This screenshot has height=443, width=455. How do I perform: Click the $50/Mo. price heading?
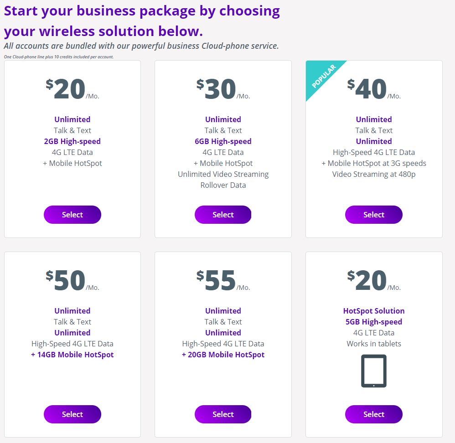point(72,280)
